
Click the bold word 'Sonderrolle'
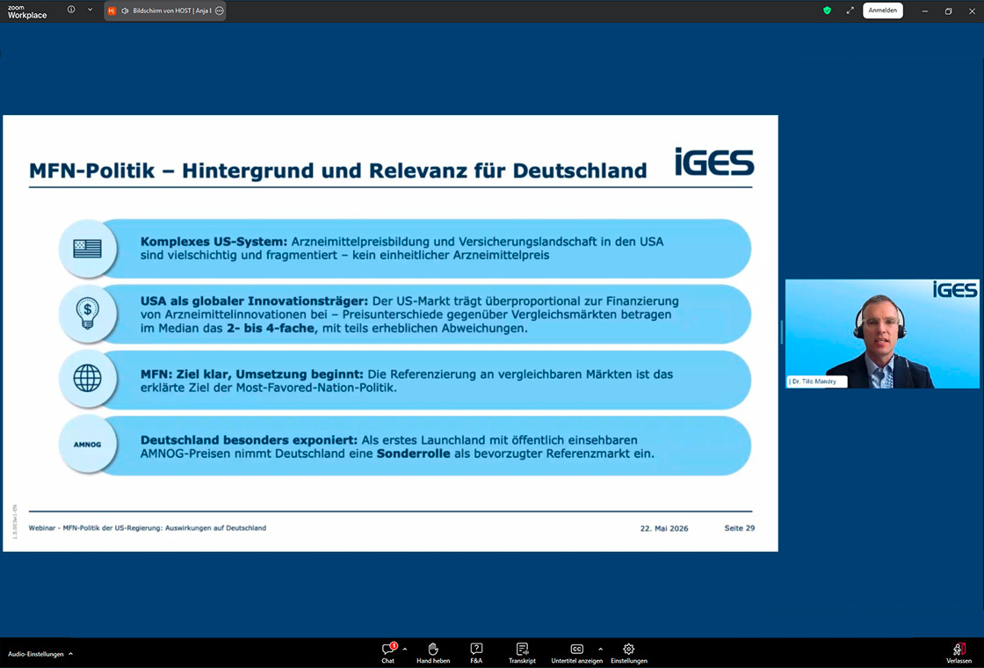(414, 454)
